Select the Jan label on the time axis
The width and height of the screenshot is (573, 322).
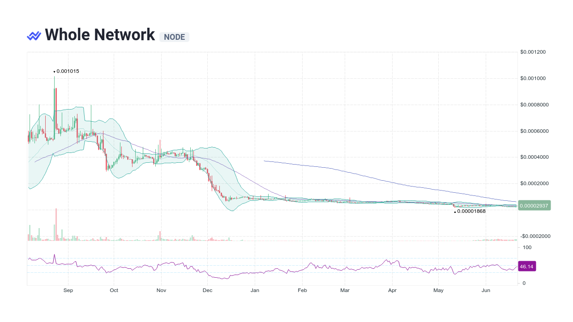tap(255, 290)
